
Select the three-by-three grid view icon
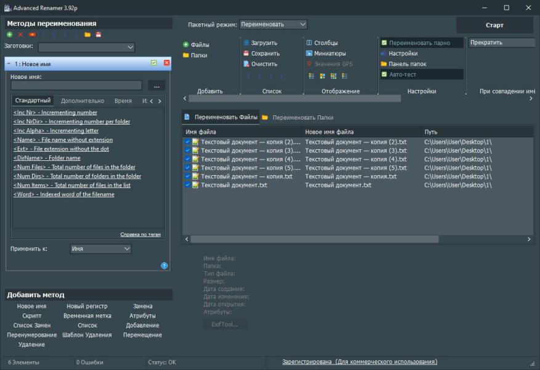[333, 76]
